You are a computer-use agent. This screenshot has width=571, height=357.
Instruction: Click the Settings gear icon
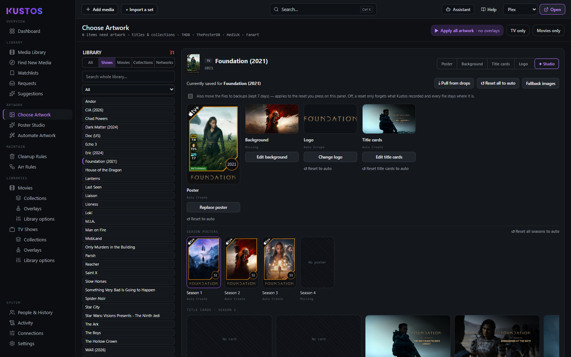12,343
